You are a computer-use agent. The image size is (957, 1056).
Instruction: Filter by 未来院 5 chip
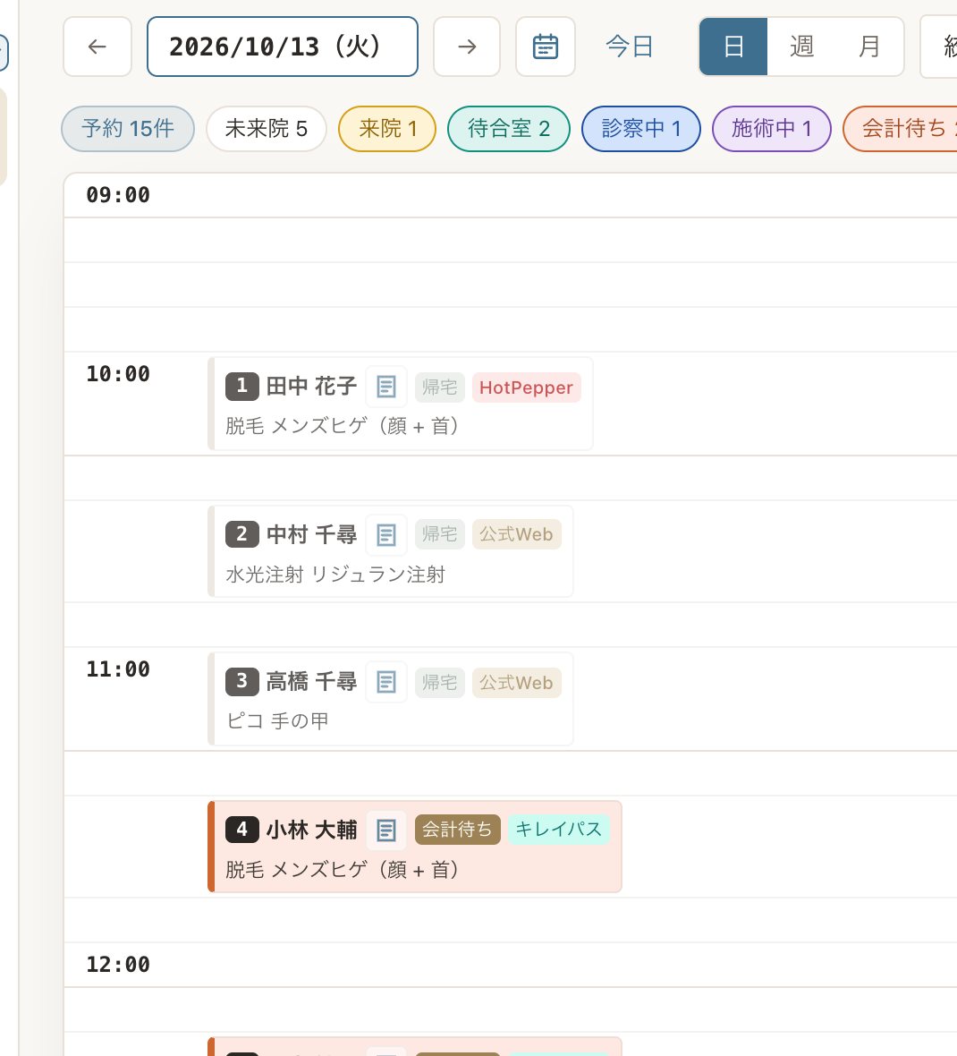point(267,129)
